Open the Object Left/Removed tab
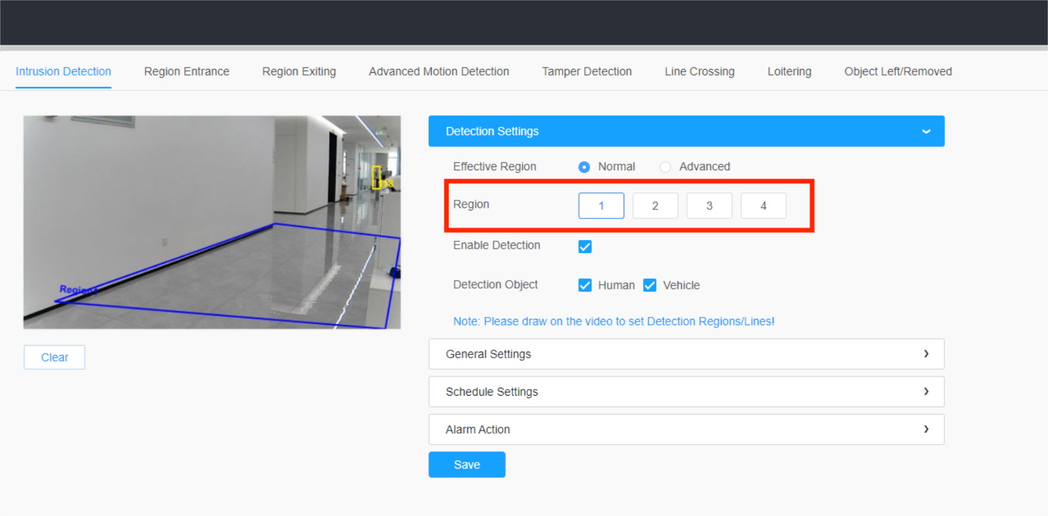Image resolution: width=1048 pixels, height=516 pixels. pos(898,72)
